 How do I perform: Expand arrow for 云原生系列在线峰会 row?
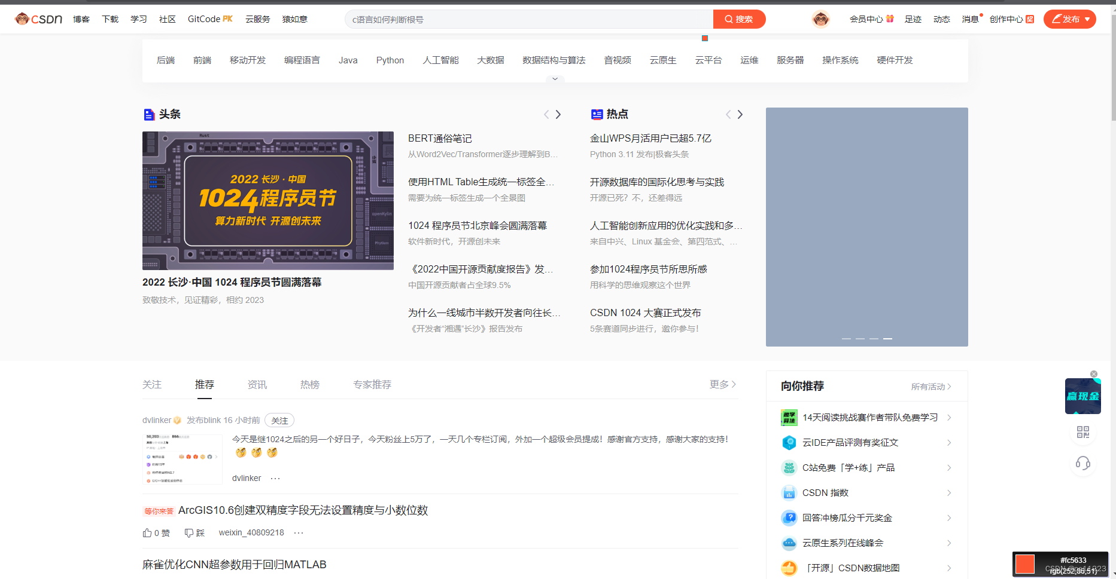click(949, 543)
